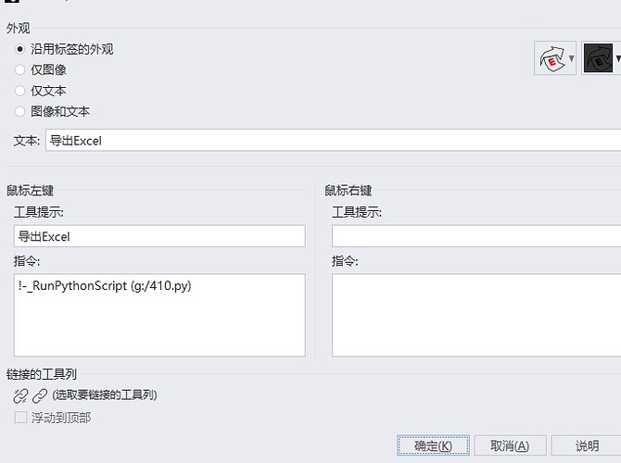This screenshot has width=621, height=463.
Task: Click right mouse 指令 empty box
Action: tap(476, 315)
